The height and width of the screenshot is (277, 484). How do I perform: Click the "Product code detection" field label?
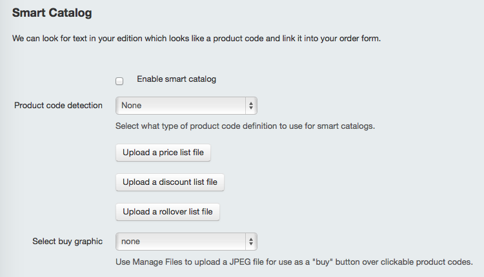click(x=58, y=106)
